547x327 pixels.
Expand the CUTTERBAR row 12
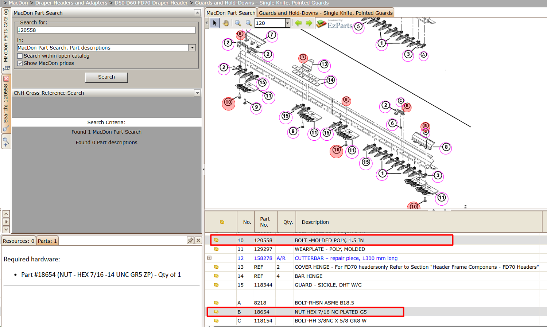[x=209, y=258]
